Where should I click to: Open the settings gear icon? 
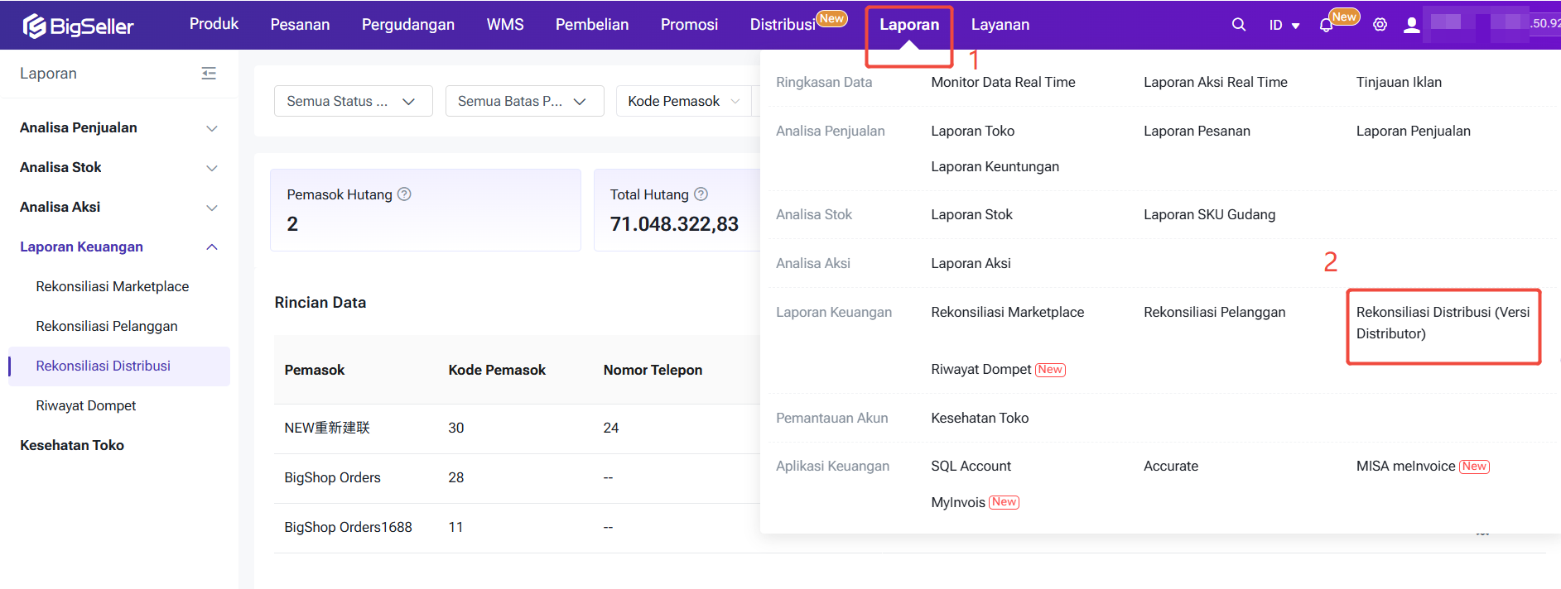point(1380,25)
